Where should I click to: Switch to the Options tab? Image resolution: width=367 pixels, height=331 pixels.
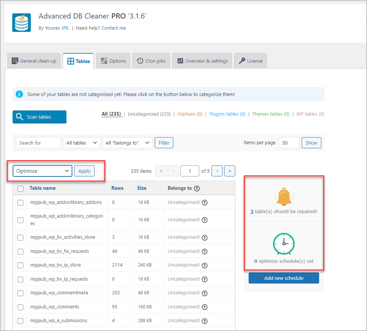point(113,61)
